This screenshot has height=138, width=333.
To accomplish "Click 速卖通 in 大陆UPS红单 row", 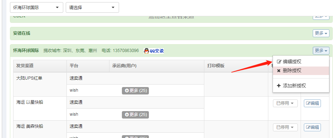I will 76,78.
